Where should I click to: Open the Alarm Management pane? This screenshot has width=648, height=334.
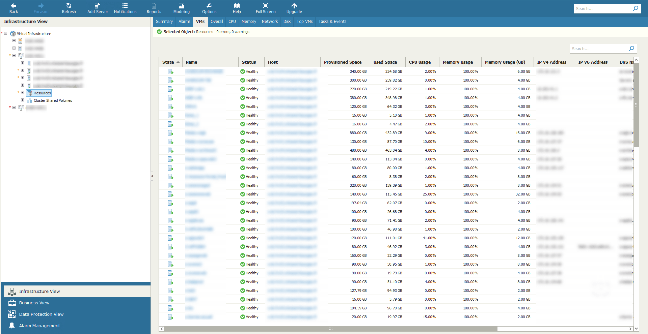77,326
